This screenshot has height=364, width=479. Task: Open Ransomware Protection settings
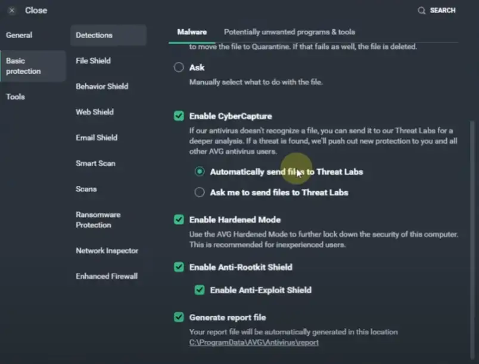coord(98,220)
